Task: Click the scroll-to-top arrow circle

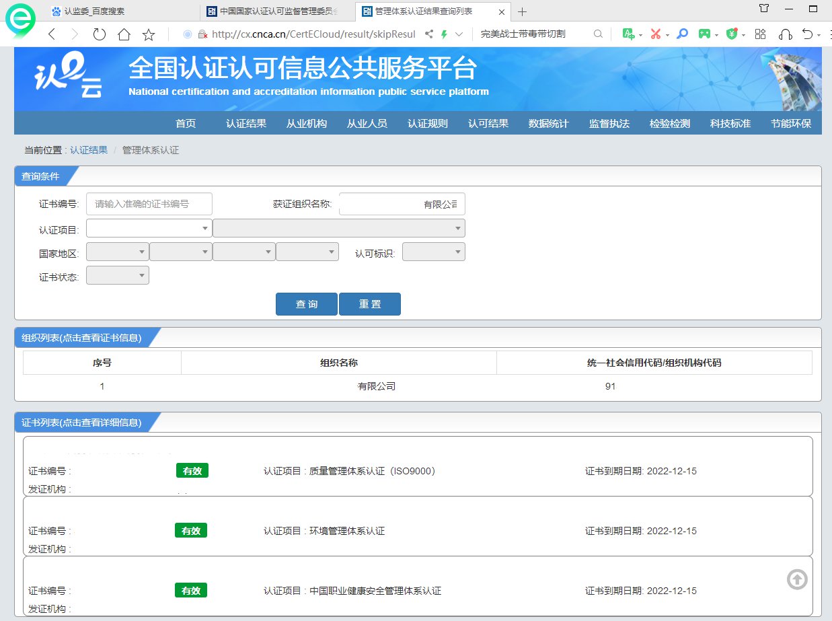Action: coord(797,579)
